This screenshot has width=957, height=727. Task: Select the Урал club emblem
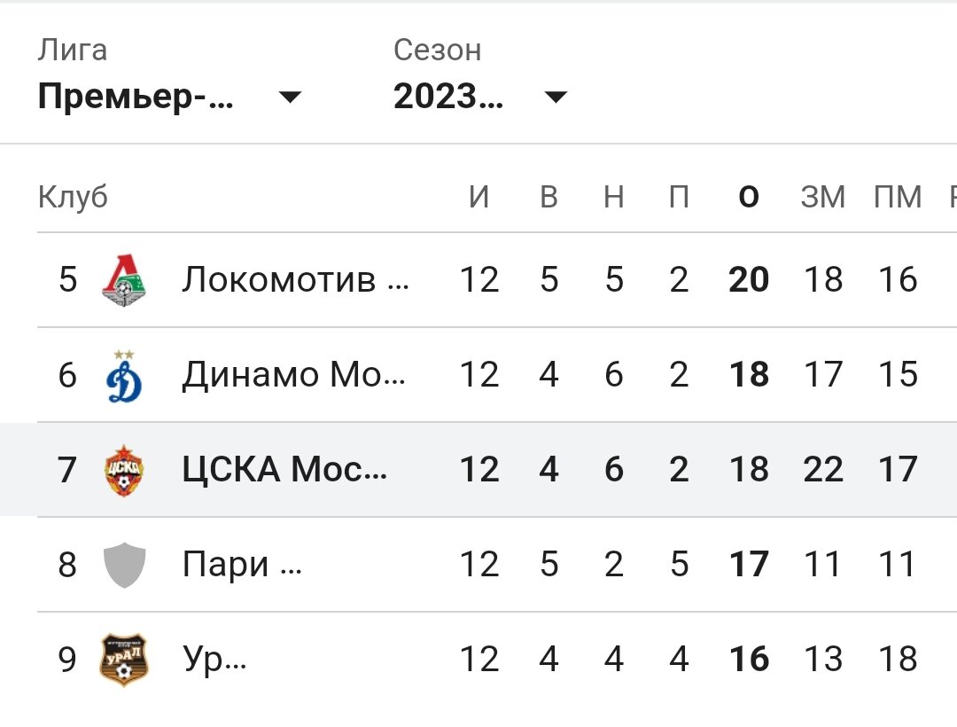[x=124, y=659]
